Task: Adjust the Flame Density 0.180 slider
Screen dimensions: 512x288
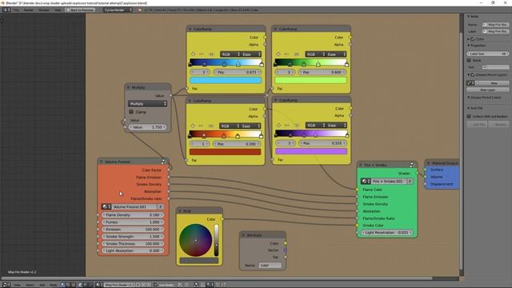Action: (133, 215)
